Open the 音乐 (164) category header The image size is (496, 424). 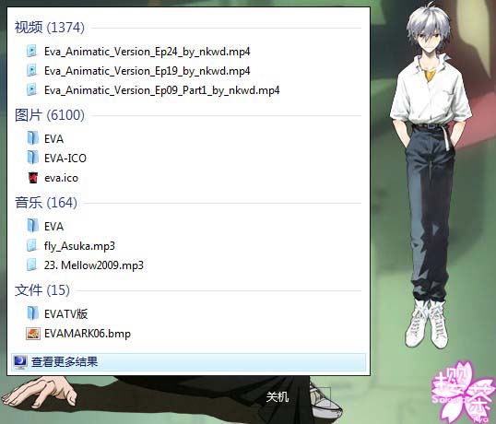pos(46,203)
